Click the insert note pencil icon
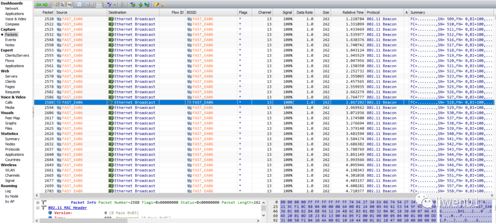Image resolution: width=496 pixels, height=223 pixels. [x=157, y=5]
